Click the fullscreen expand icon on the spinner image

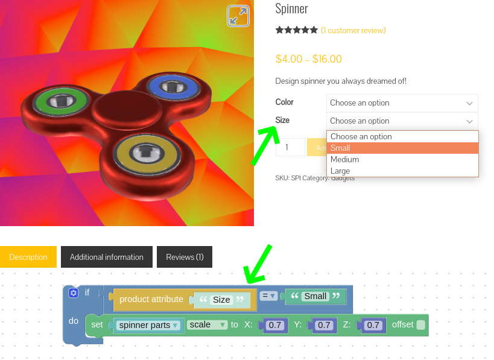click(x=238, y=16)
